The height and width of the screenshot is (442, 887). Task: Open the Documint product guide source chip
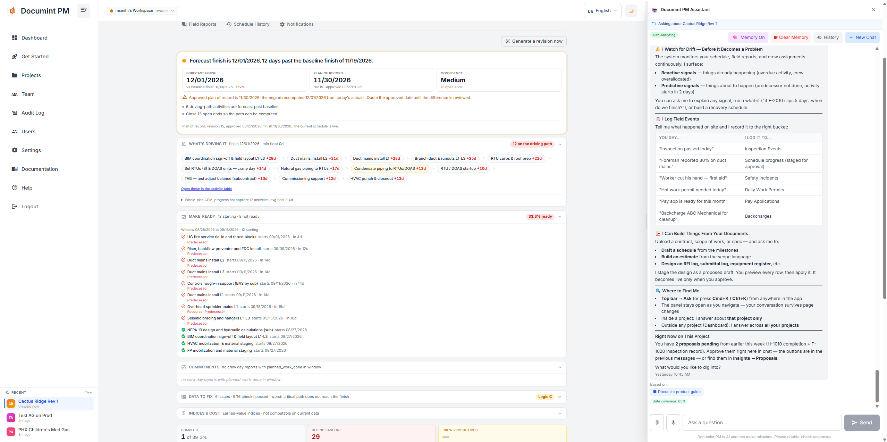pos(677,392)
